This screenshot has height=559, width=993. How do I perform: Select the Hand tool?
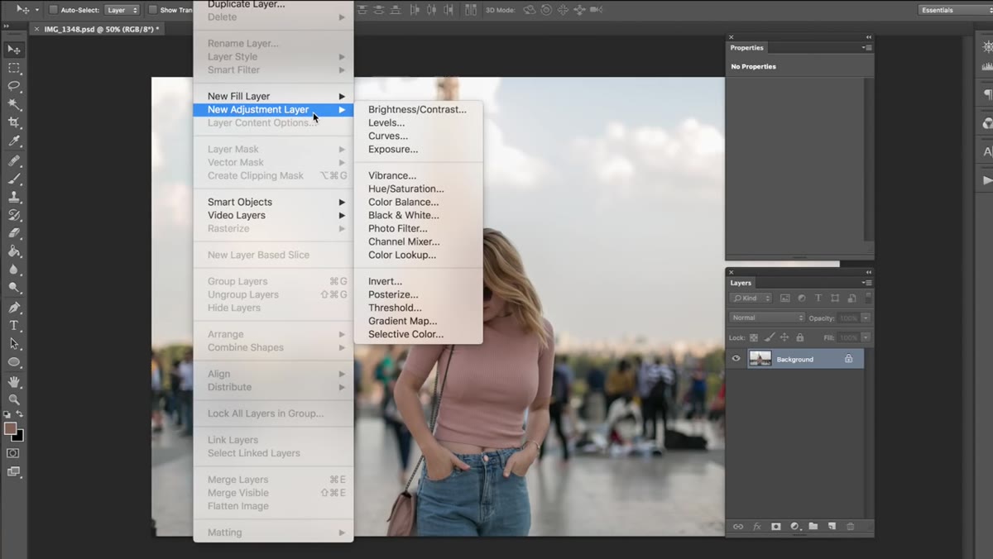point(14,381)
